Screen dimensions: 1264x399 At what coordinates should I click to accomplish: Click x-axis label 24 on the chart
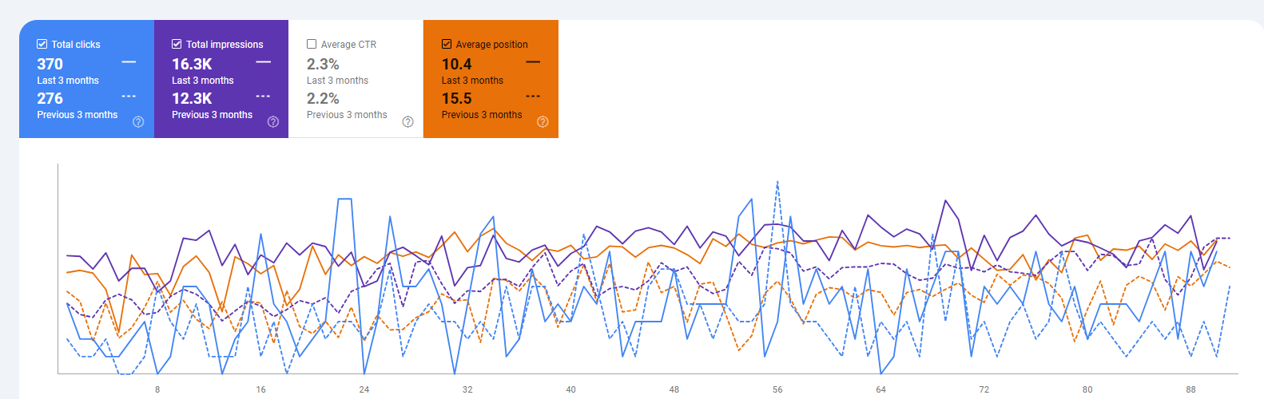point(364,389)
